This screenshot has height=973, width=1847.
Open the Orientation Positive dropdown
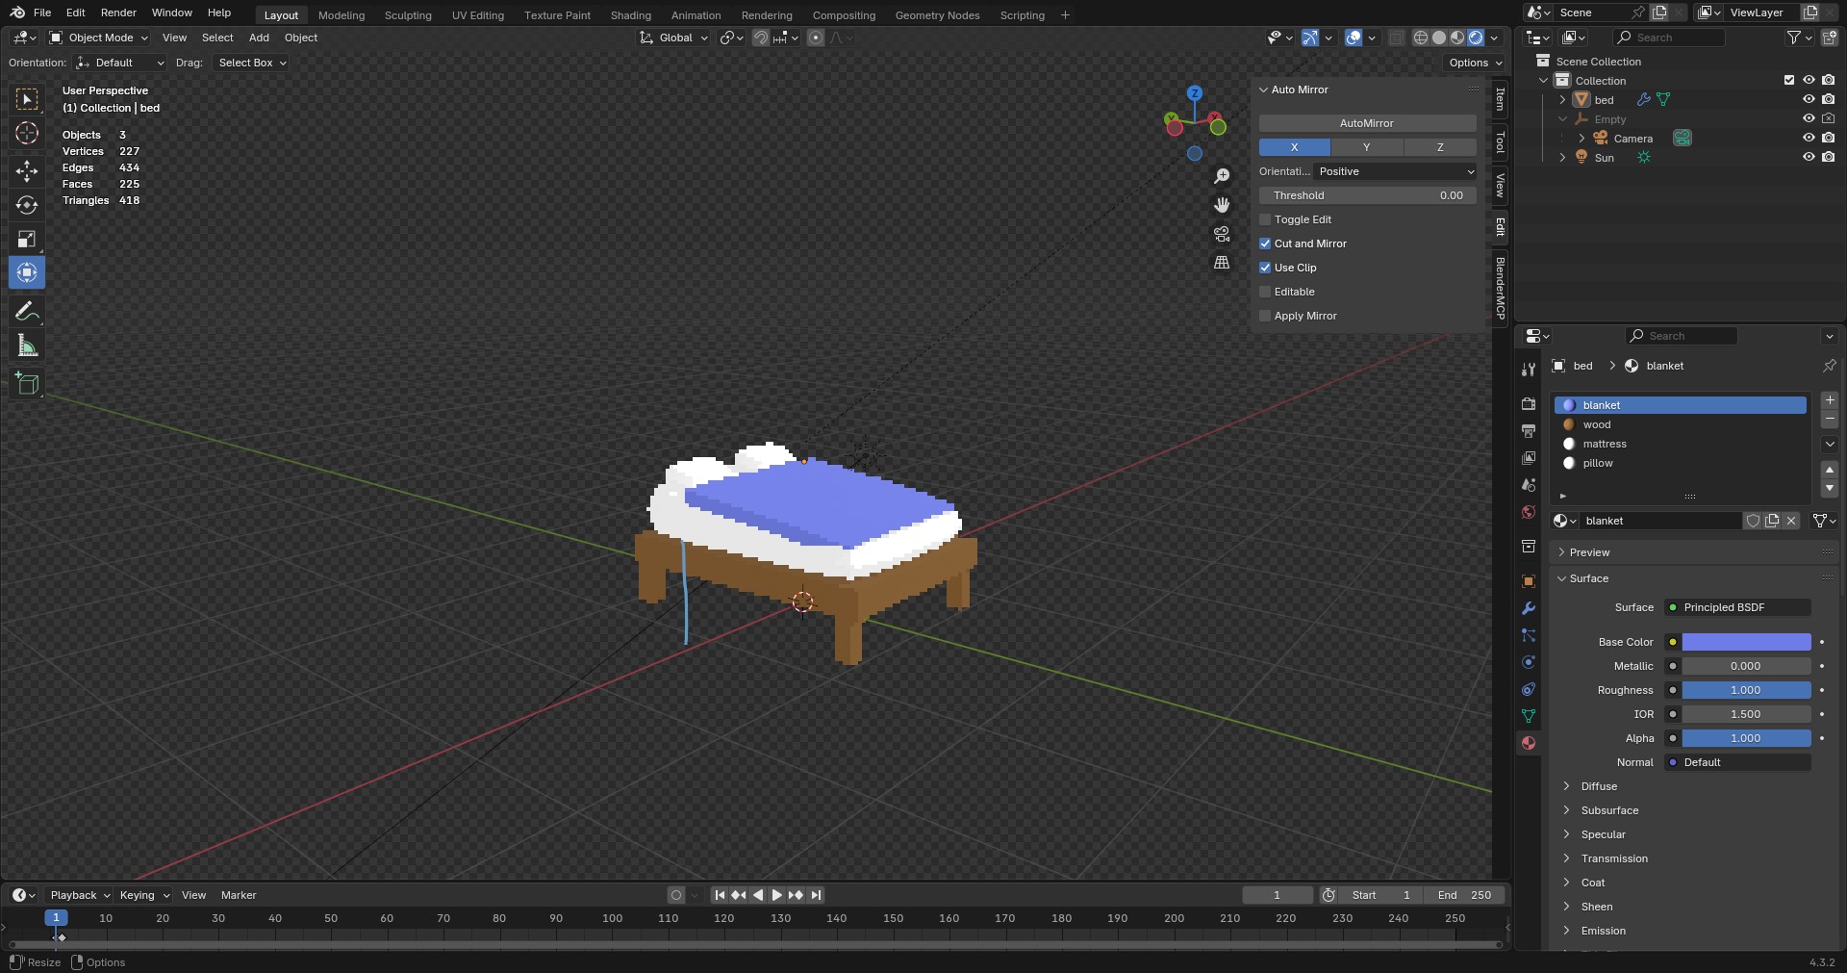[x=1395, y=171]
